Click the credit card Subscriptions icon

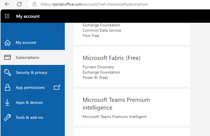pos(7,57)
